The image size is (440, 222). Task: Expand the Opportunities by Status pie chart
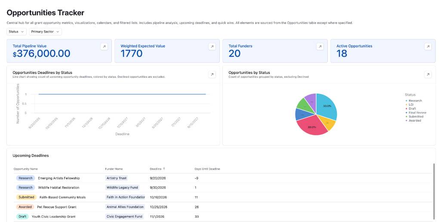pos(428,74)
